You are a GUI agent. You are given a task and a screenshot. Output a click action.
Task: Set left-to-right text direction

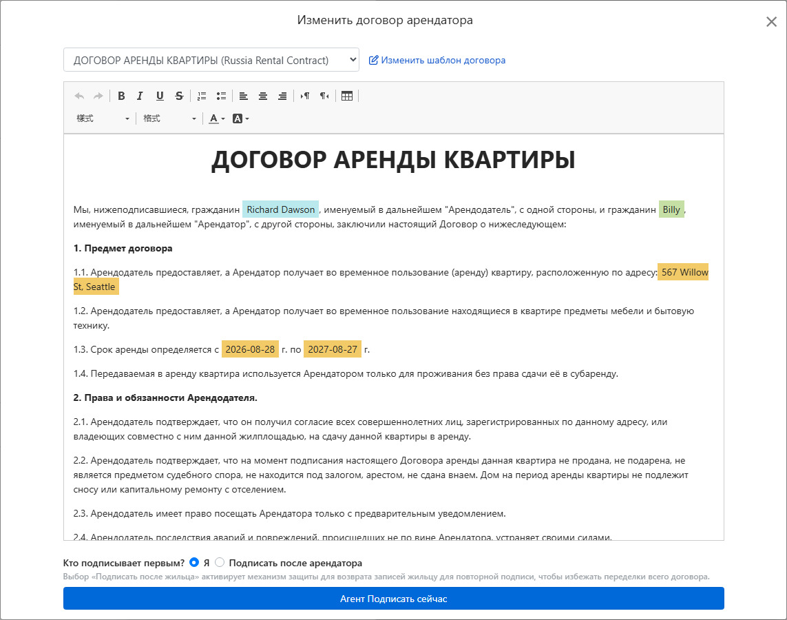304,96
